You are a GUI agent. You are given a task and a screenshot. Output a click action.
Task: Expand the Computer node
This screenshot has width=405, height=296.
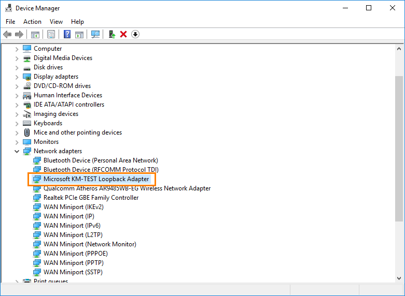coord(17,49)
